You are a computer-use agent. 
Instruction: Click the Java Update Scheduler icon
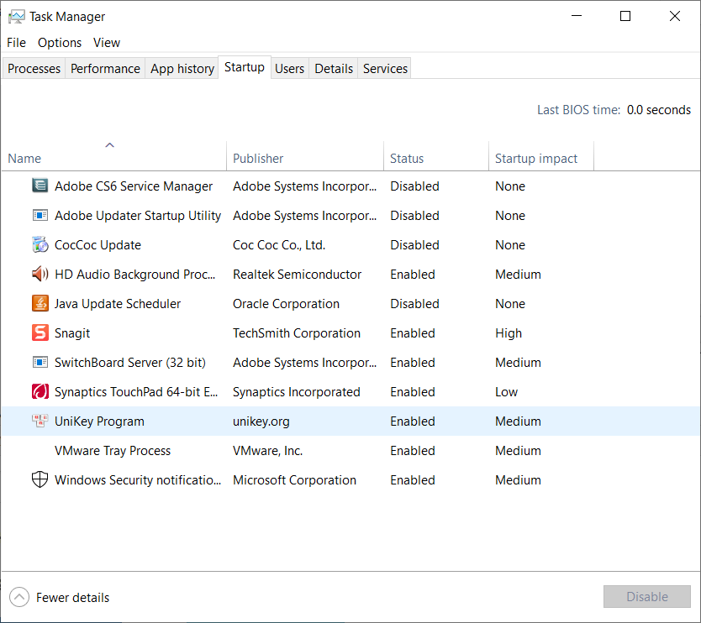40,304
